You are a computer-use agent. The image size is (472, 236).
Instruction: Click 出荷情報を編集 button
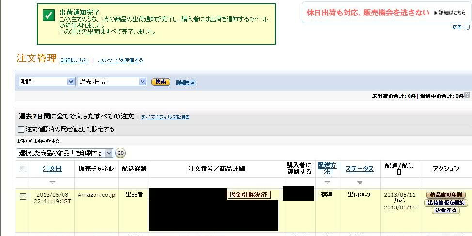[446, 203]
